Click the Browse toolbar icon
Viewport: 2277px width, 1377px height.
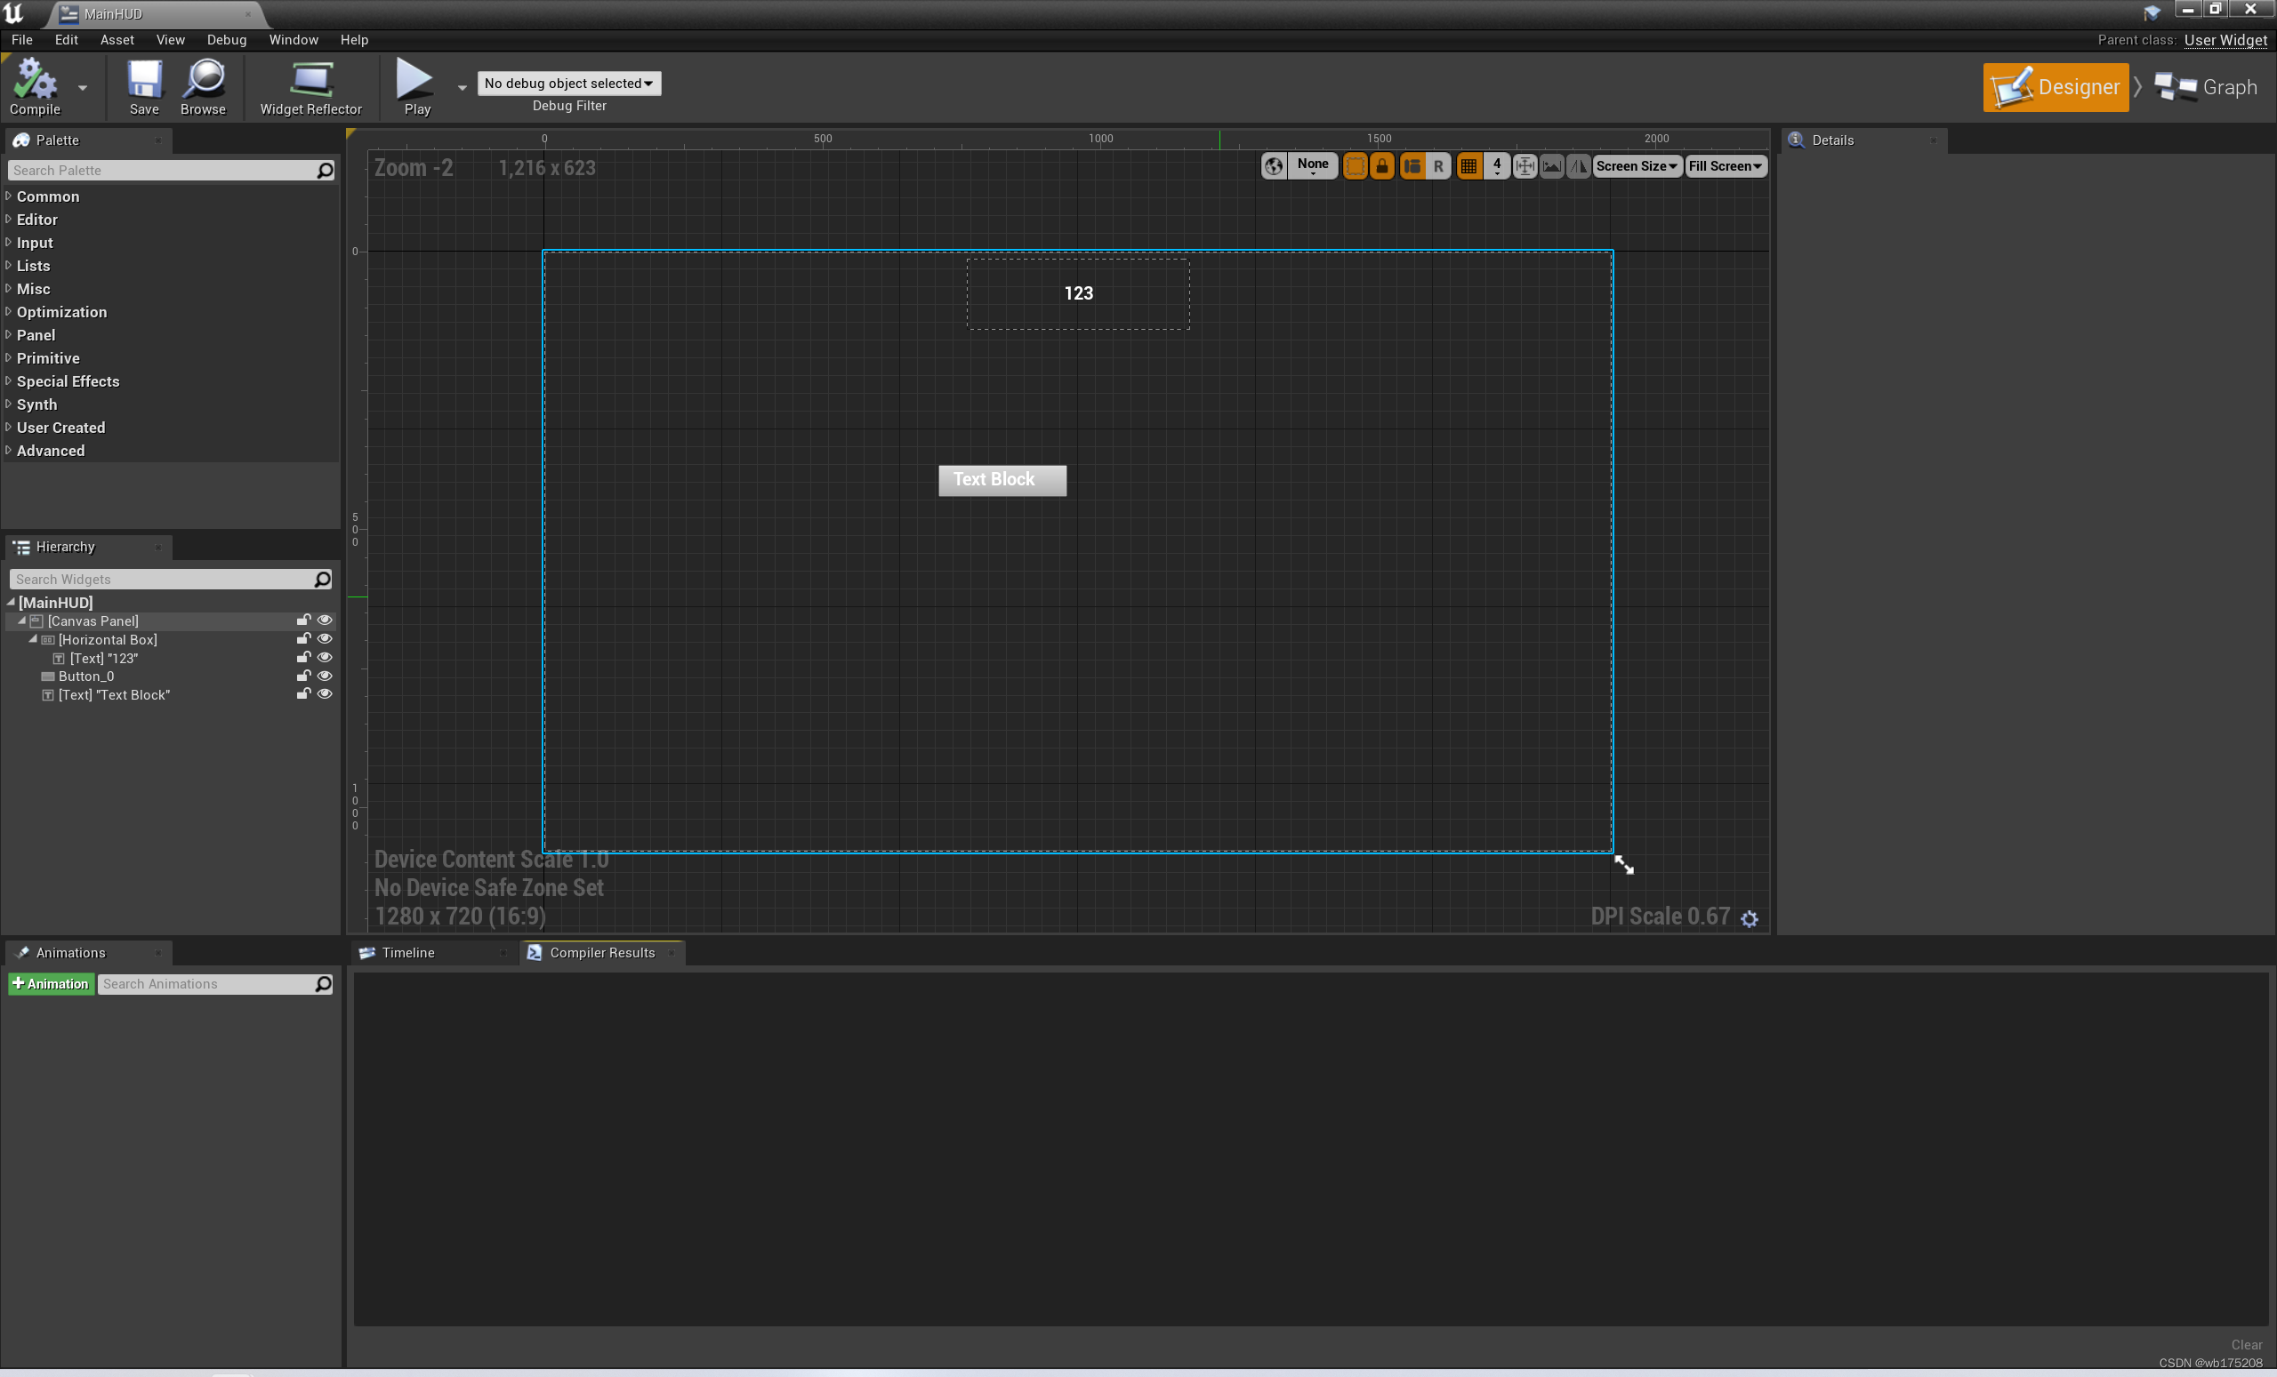point(204,87)
